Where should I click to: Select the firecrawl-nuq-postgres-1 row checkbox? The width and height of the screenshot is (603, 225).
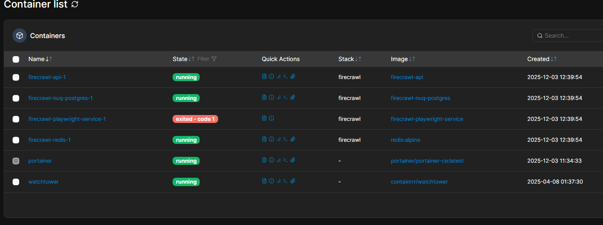16,98
